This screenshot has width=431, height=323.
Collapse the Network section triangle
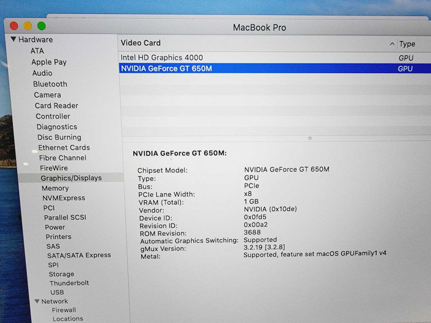(x=37, y=301)
